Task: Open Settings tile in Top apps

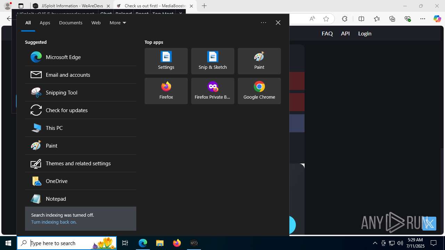Action: (x=166, y=61)
